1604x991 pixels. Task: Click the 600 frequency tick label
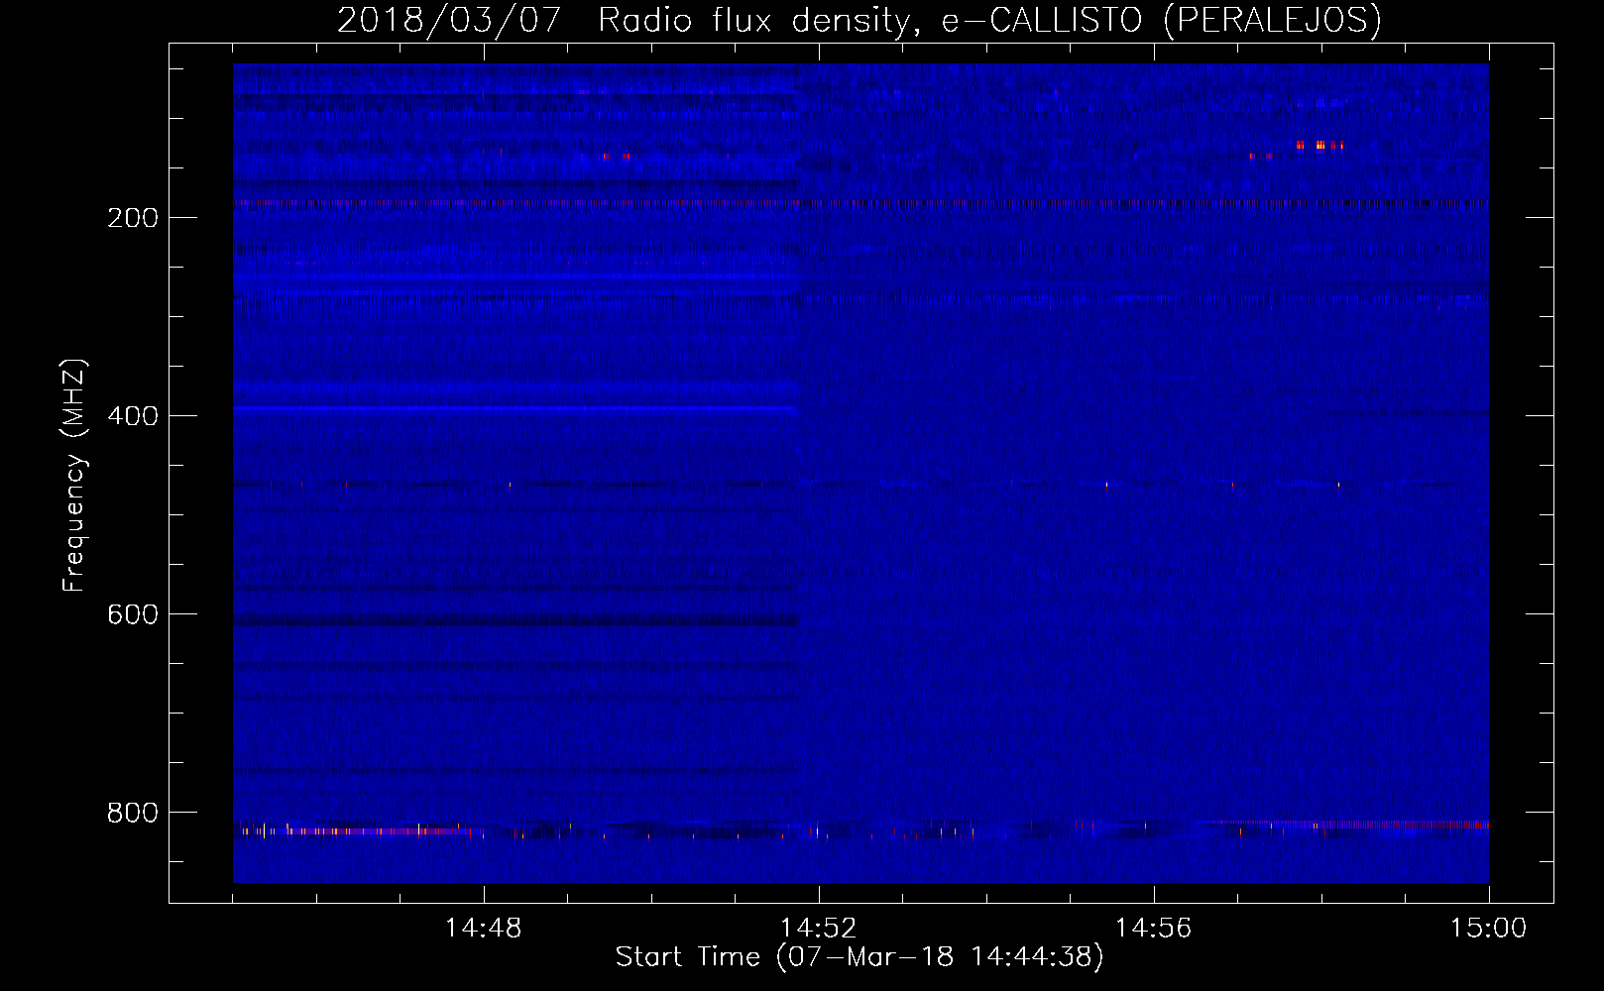[x=133, y=614]
